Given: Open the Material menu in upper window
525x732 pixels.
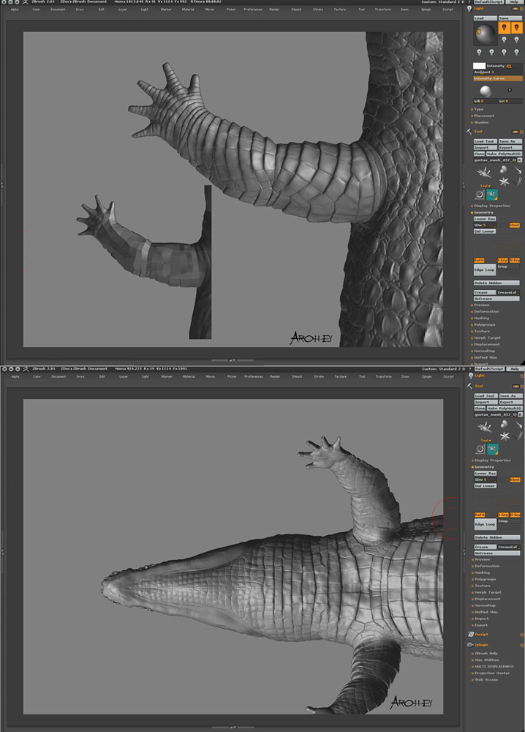Looking at the screenshot, I should click(x=188, y=10).
